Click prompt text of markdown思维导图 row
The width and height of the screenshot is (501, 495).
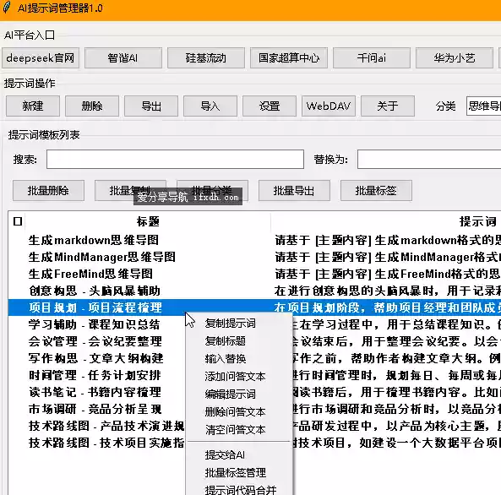click(388, 240)
